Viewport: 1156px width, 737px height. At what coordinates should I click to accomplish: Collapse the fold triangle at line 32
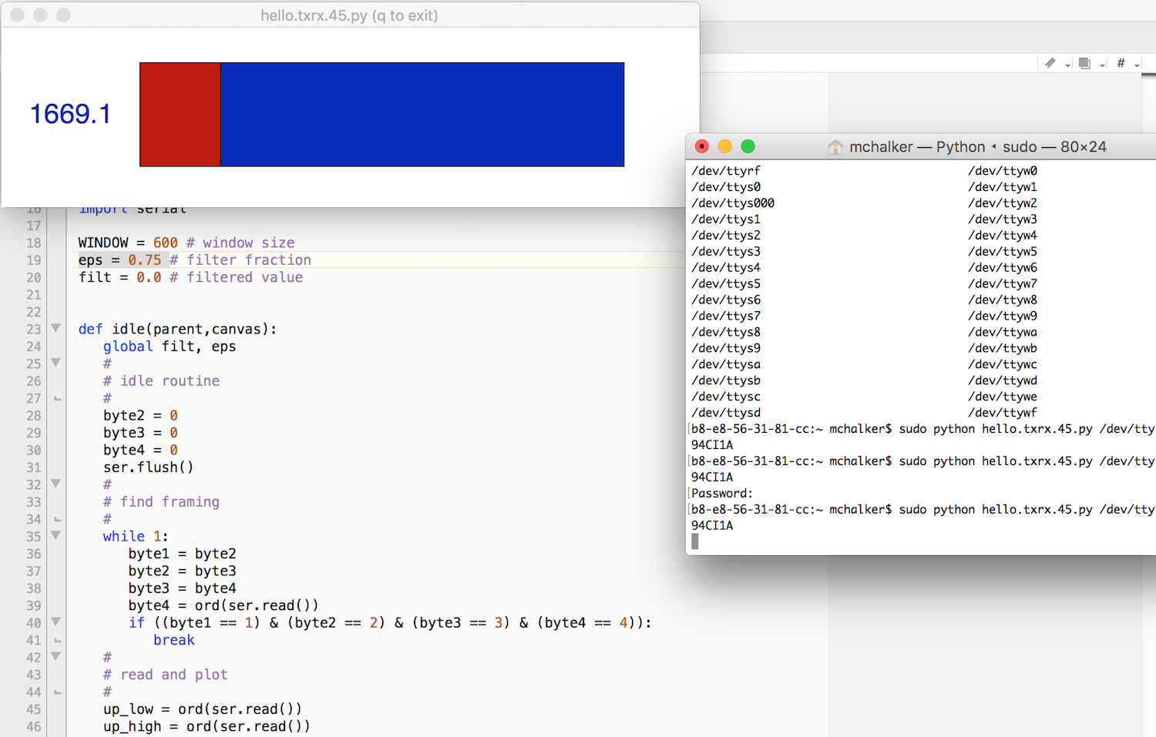pyautogui.click(x=56, y=484)
